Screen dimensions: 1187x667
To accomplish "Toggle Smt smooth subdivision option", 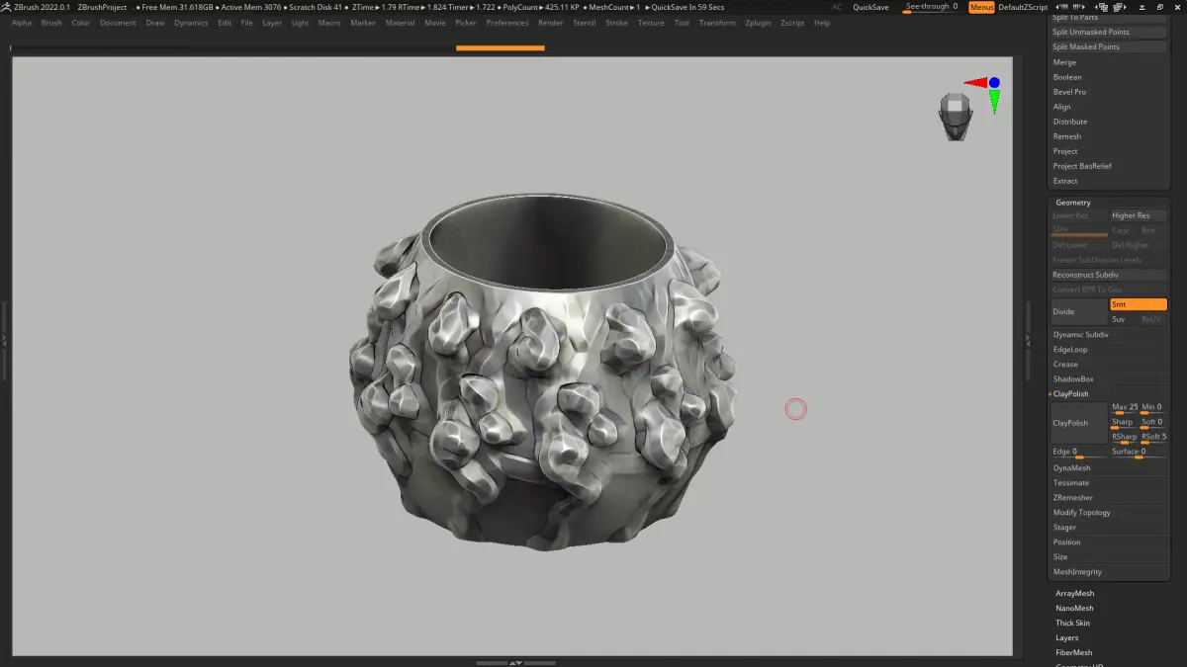I will pos(1138,304).
